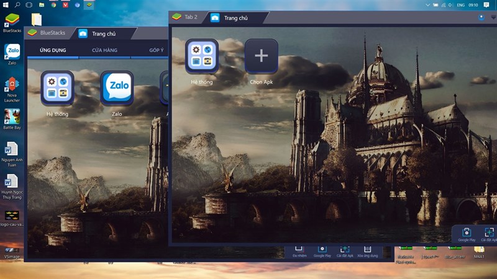Open Hệ thống folder in the back BlueStacks window
Image resolution: width=497 pixels, height=279 pixels.
(57, 89)
